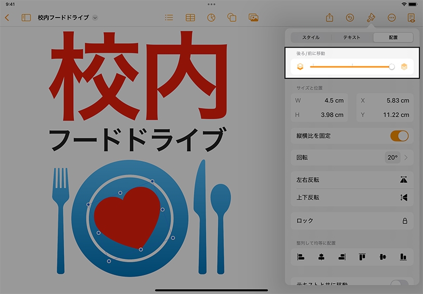Tap the 左右反転 flip horizontal button

point(351,180)
